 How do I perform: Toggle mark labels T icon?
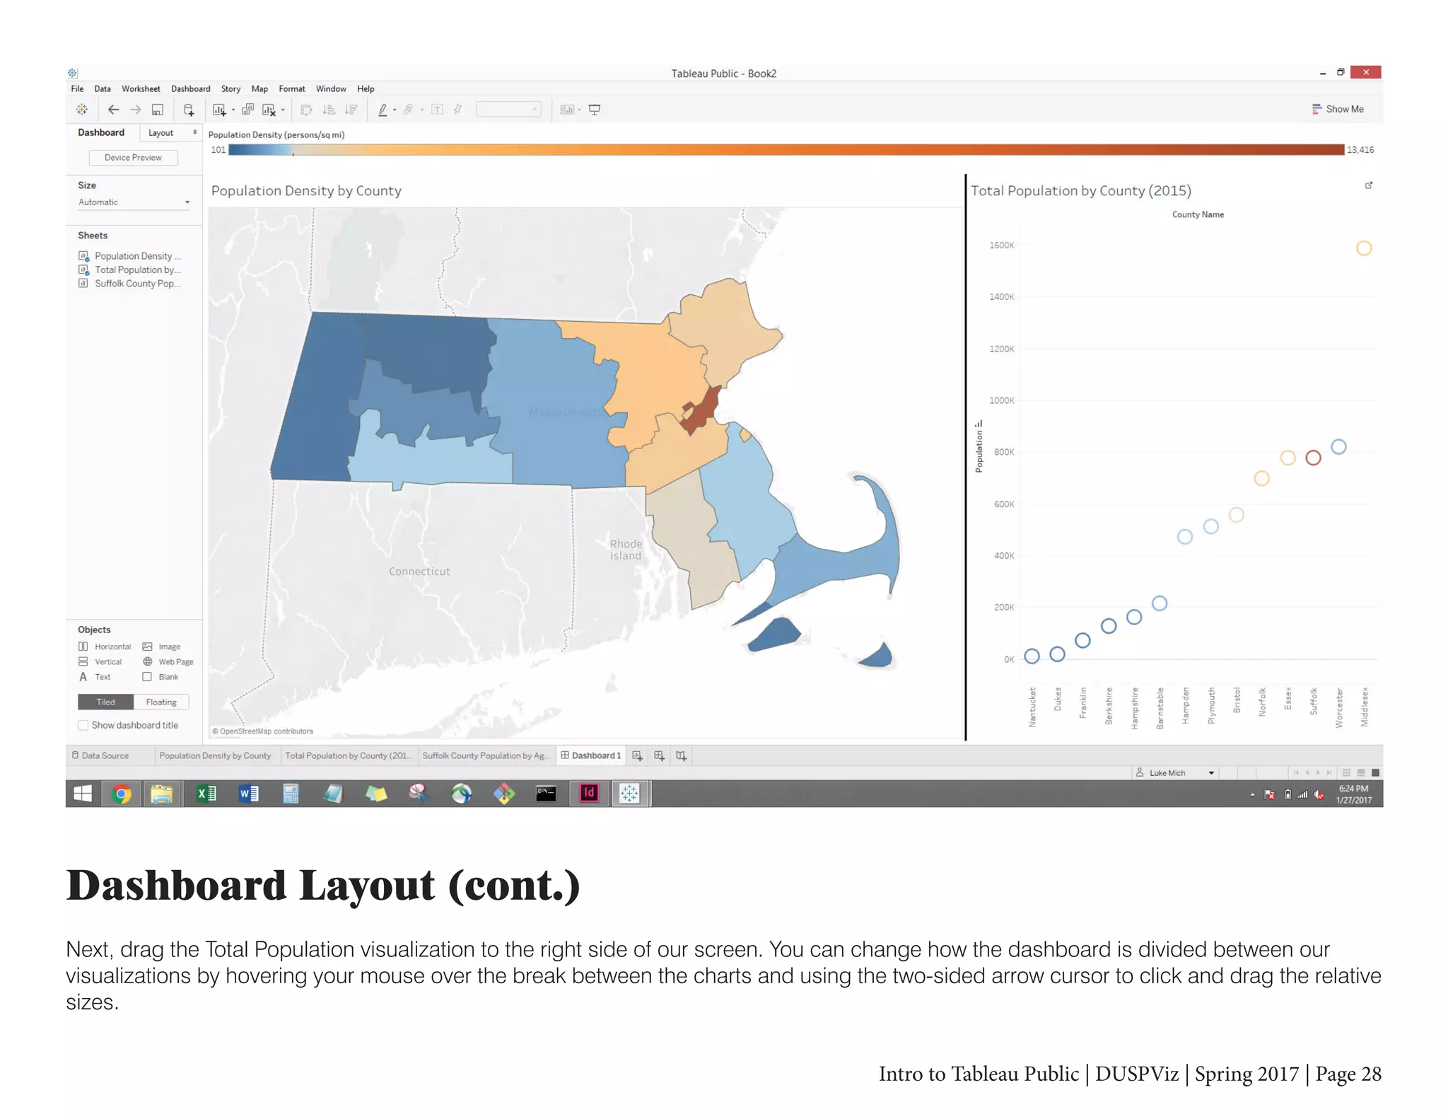point(438,110)
